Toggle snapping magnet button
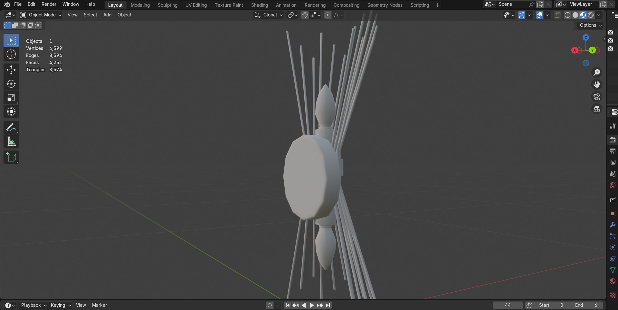Viewport: 618px width, 310px height. pos(305,15)
